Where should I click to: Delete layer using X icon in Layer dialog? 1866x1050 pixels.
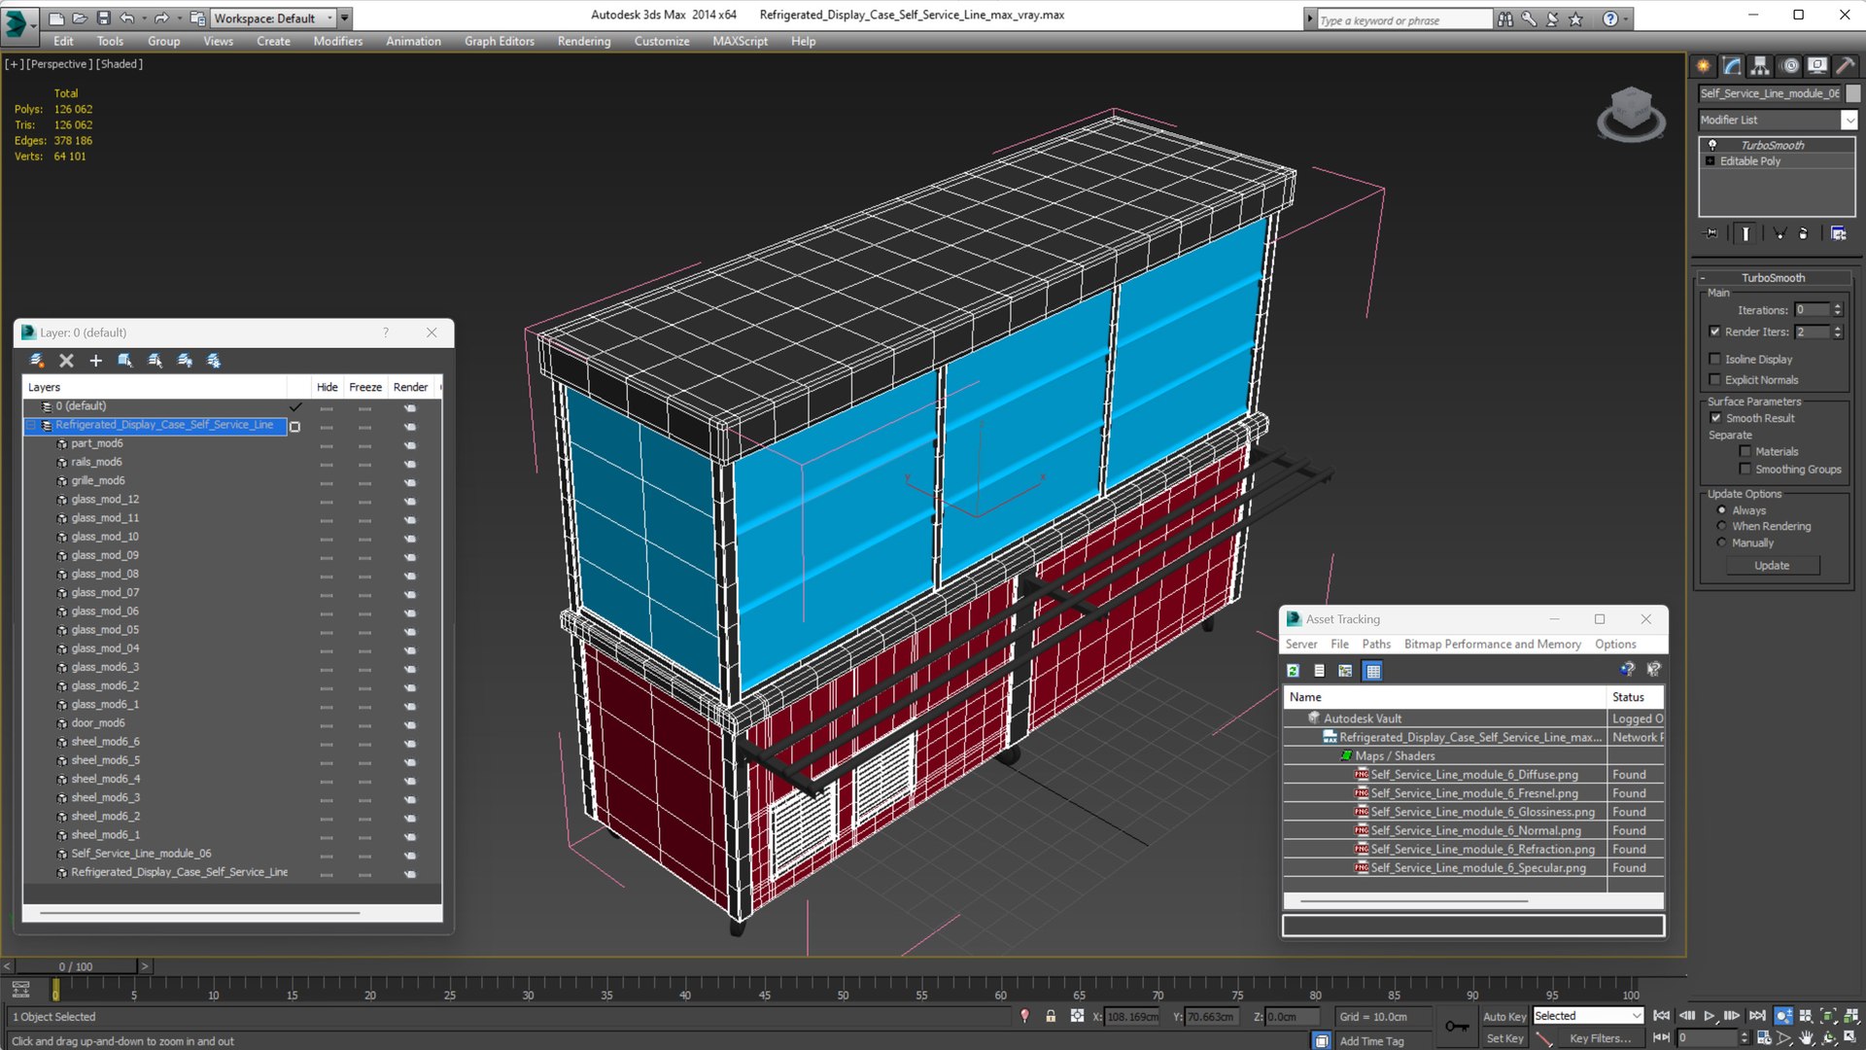click(x=66, y=361)
